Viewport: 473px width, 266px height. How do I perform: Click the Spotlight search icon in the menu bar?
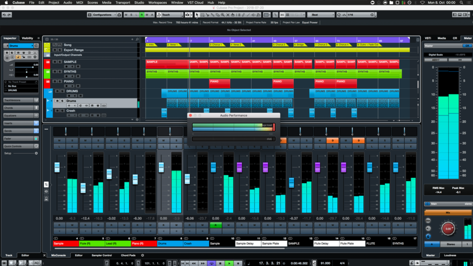[x=461, y=2]
